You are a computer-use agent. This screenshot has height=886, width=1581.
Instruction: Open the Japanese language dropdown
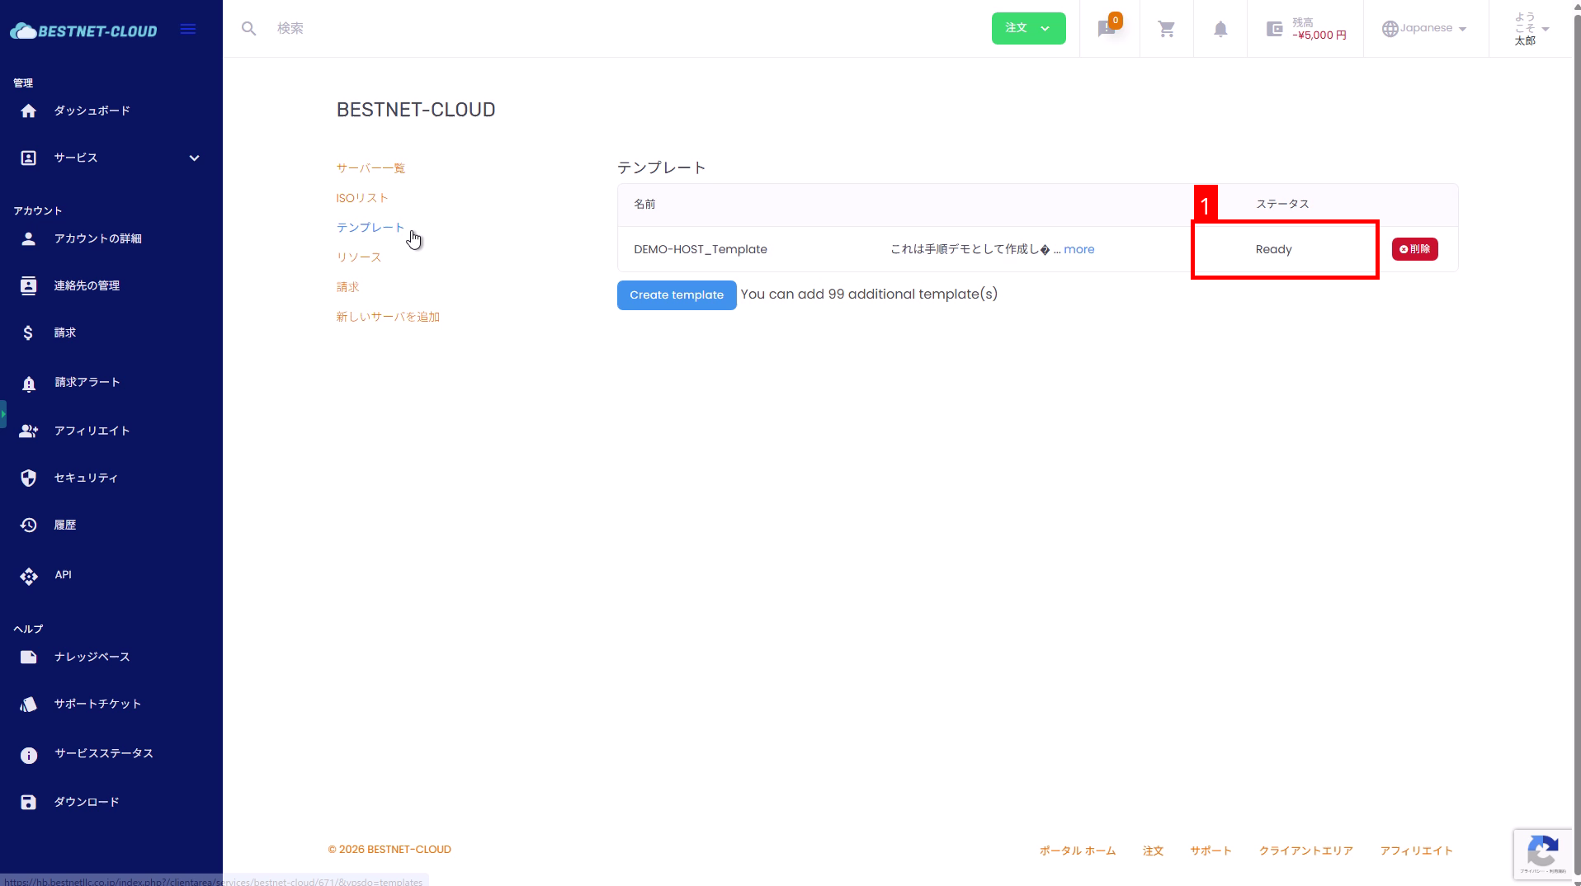click(1425, 28)
